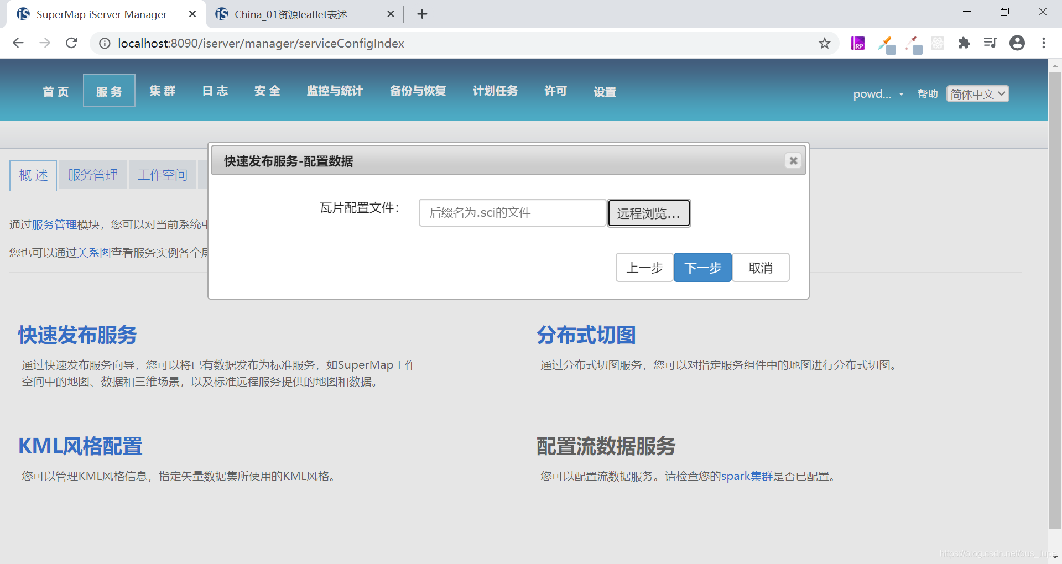Click the browser back arrow
Viewport: 1062px width, 564px height.
tap(18, 43)
